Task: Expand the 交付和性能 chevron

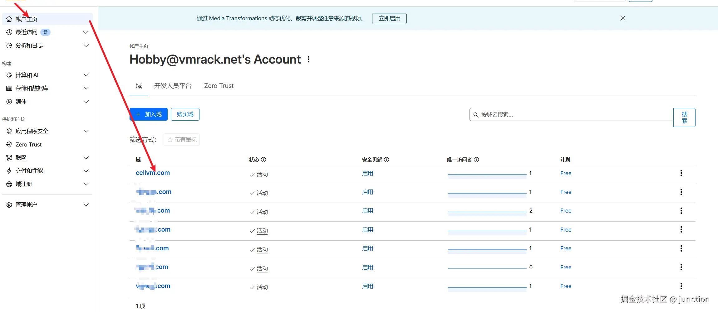Action: pos(86,171)
